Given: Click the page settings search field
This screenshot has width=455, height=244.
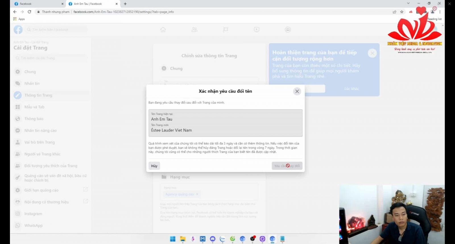Looking at the screenshot, I should coord(51,58).
